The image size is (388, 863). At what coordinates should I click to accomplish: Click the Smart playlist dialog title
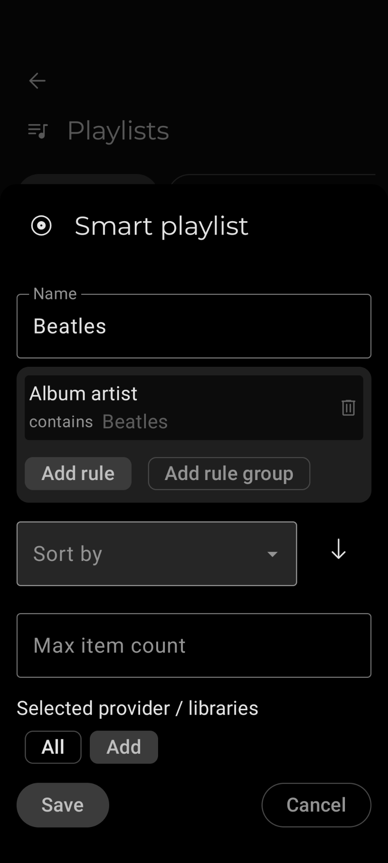[x=161, y=226]
